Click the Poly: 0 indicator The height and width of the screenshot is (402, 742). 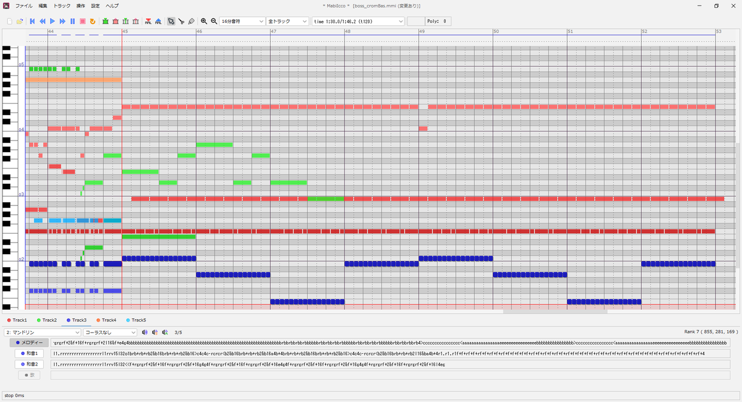click(438, 21)
